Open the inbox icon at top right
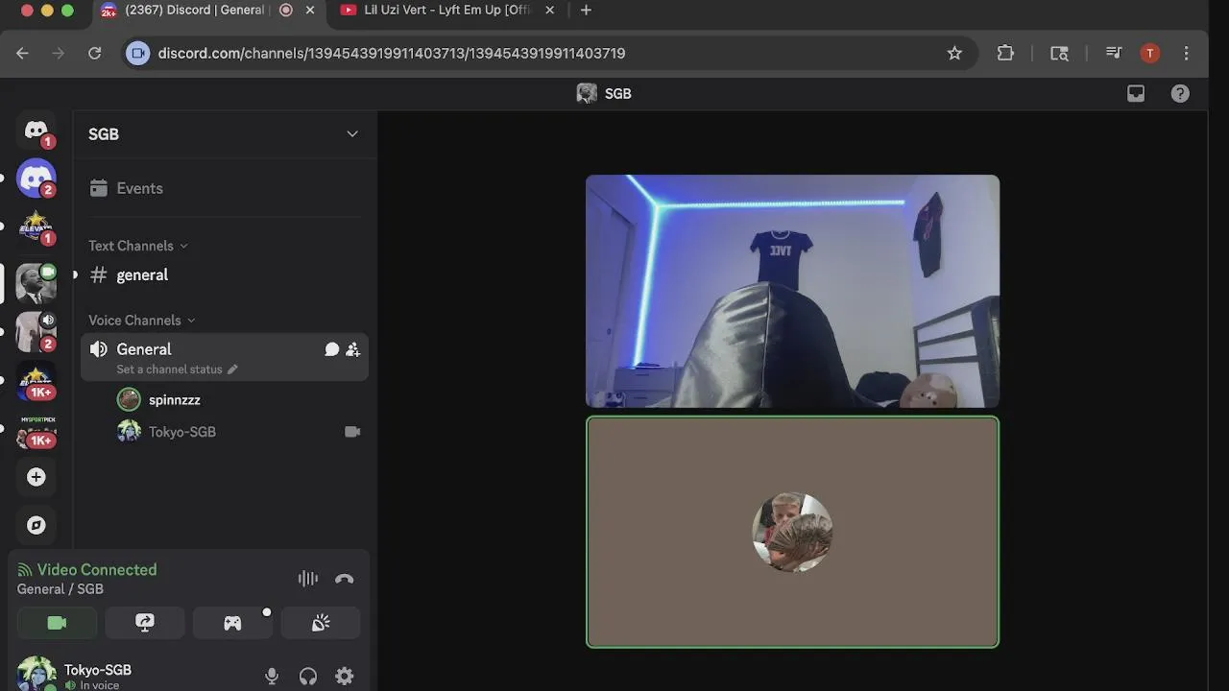Viewport: 1229px width, 691px height. [x=1136, y=93]
